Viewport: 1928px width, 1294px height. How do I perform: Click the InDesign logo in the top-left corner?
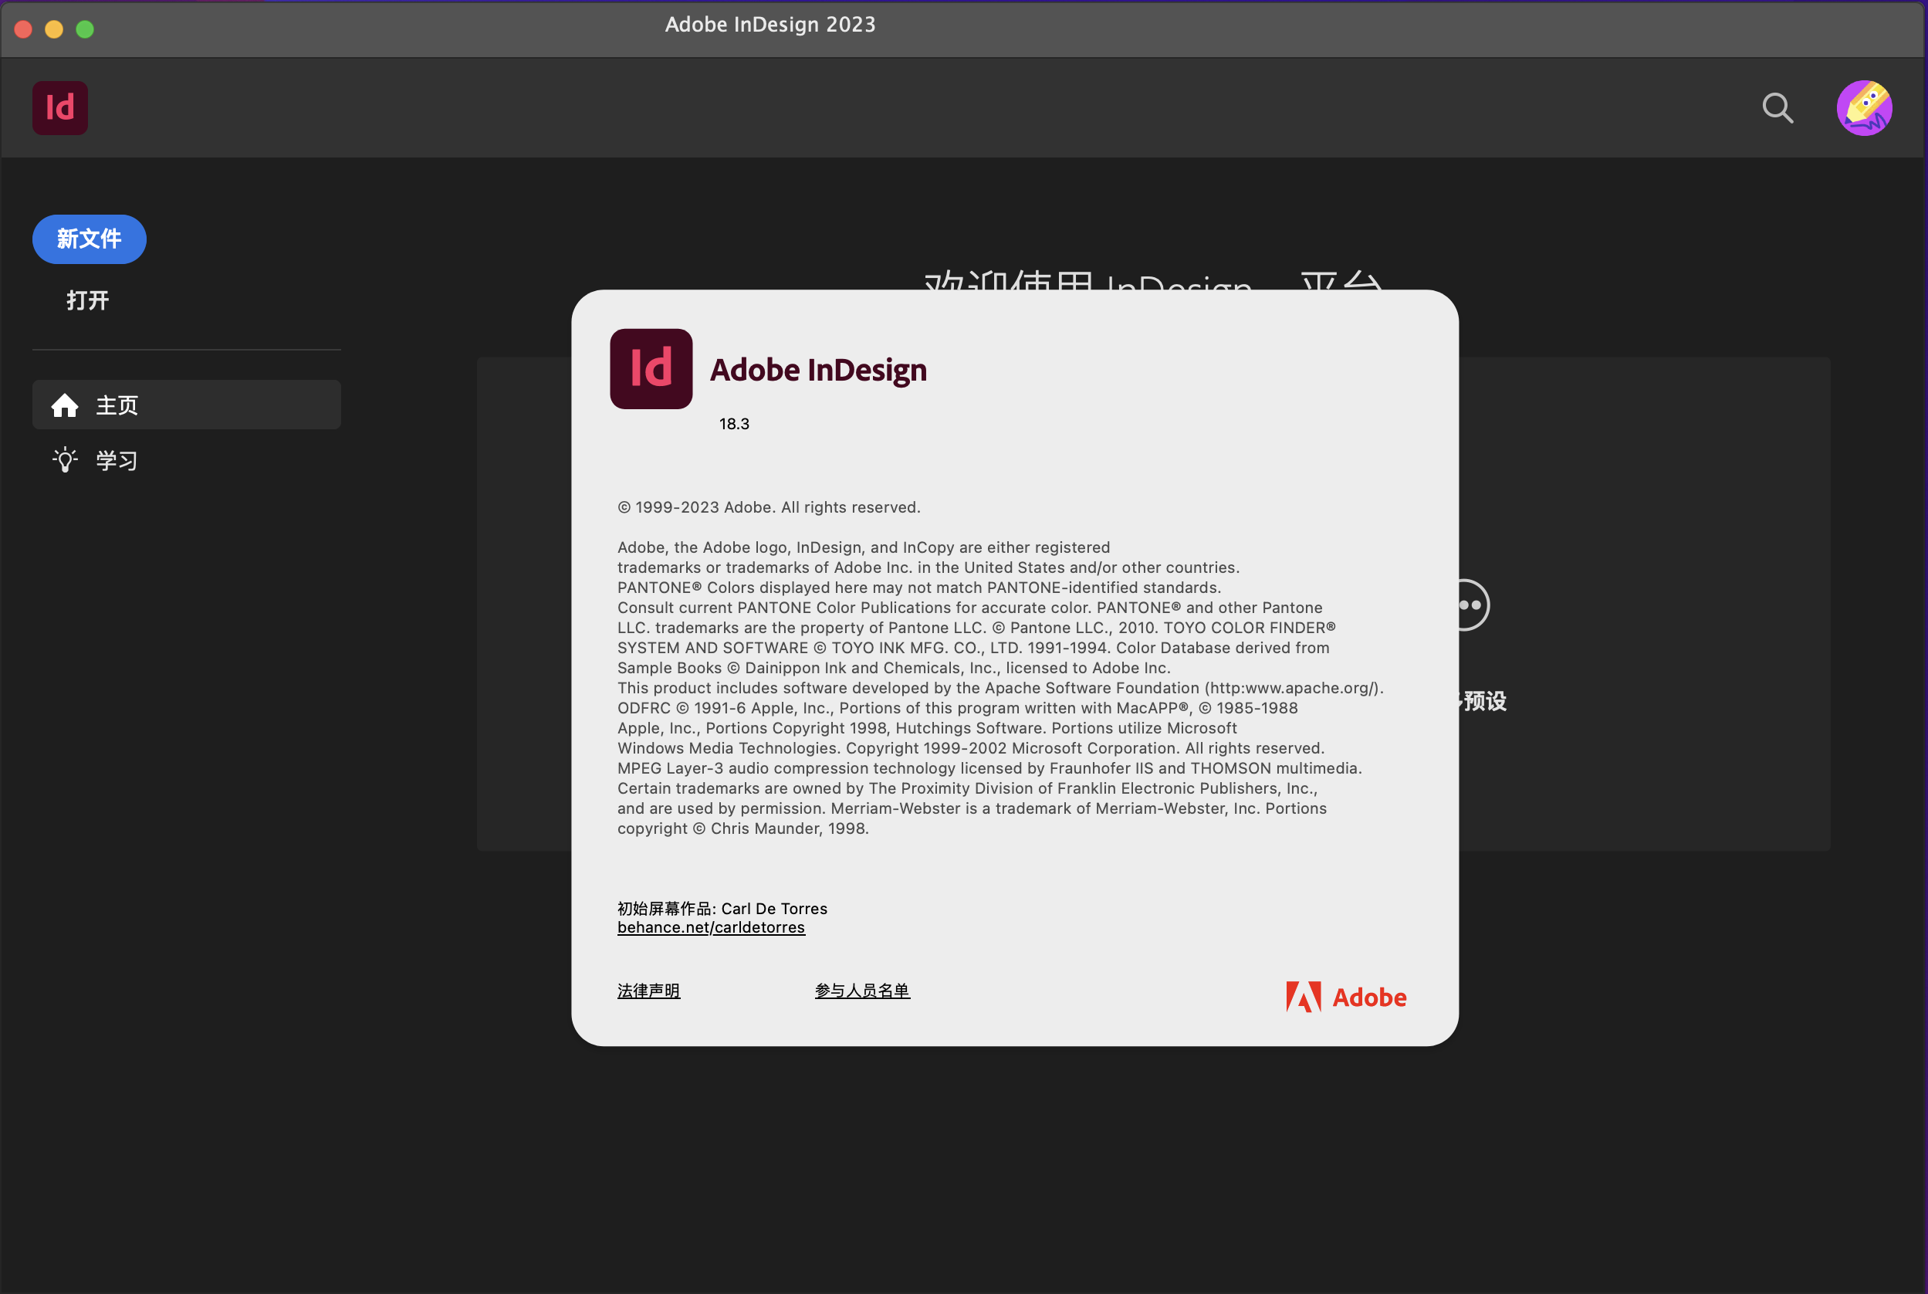point(59,107)
